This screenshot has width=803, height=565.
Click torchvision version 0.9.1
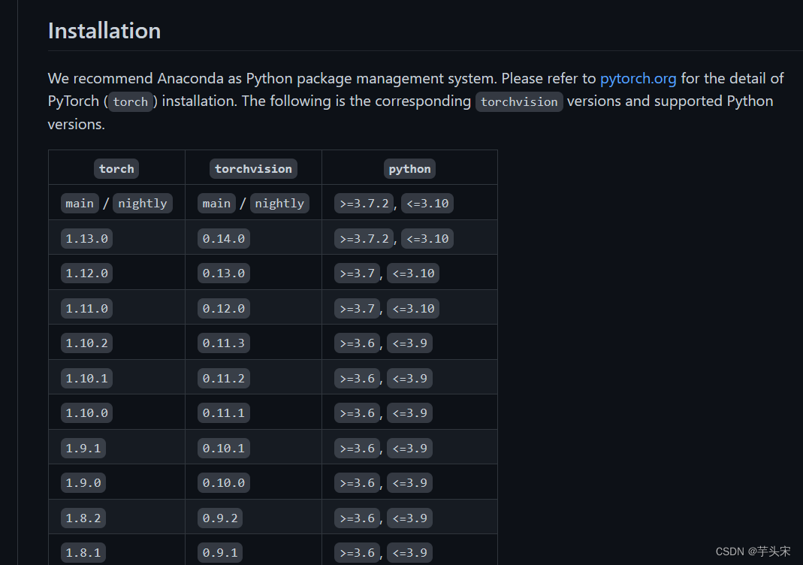220,553
